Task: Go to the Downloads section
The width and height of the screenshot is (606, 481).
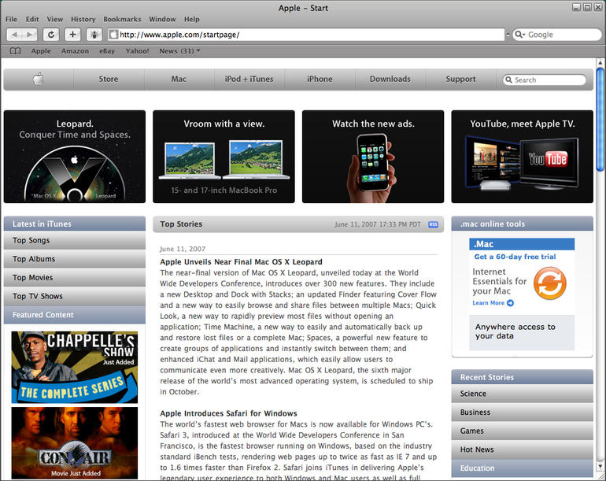Action: click(x=390, y=79)
